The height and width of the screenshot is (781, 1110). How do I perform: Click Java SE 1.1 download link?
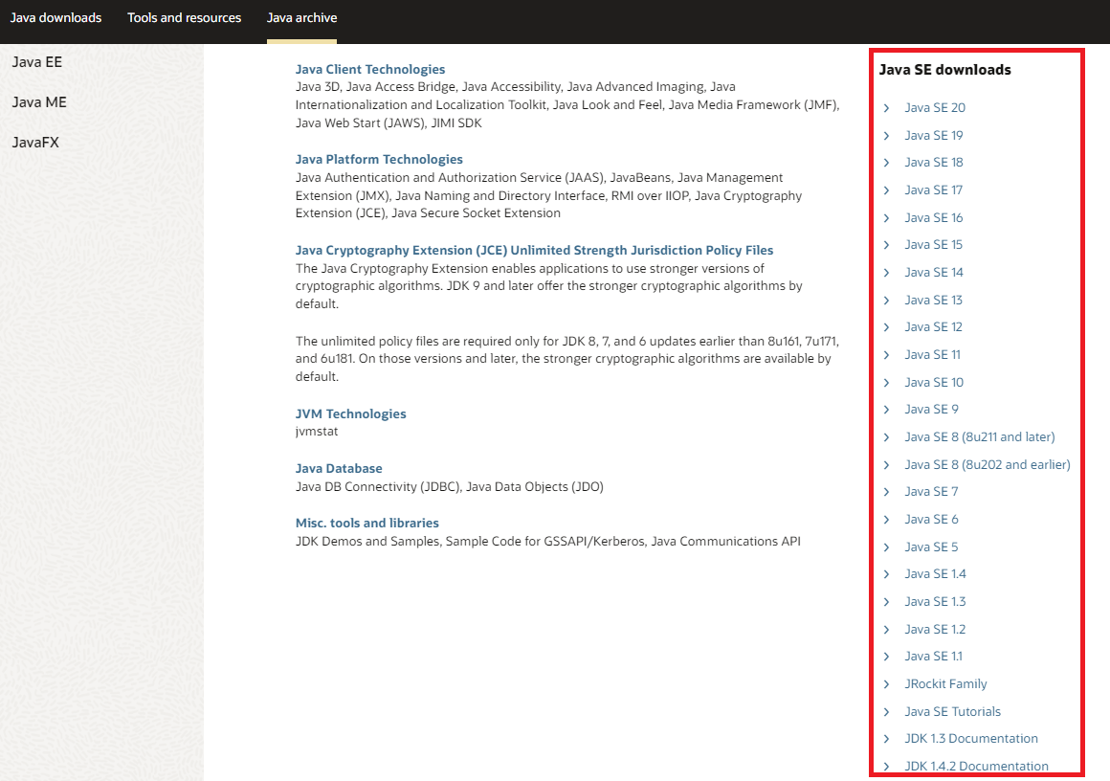coord(934,656)
